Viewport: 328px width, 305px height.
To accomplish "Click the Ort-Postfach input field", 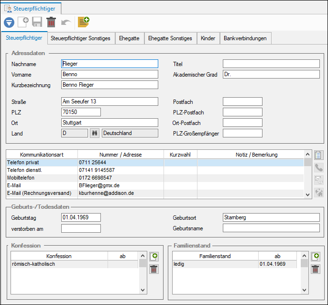I will pos(242,123).
